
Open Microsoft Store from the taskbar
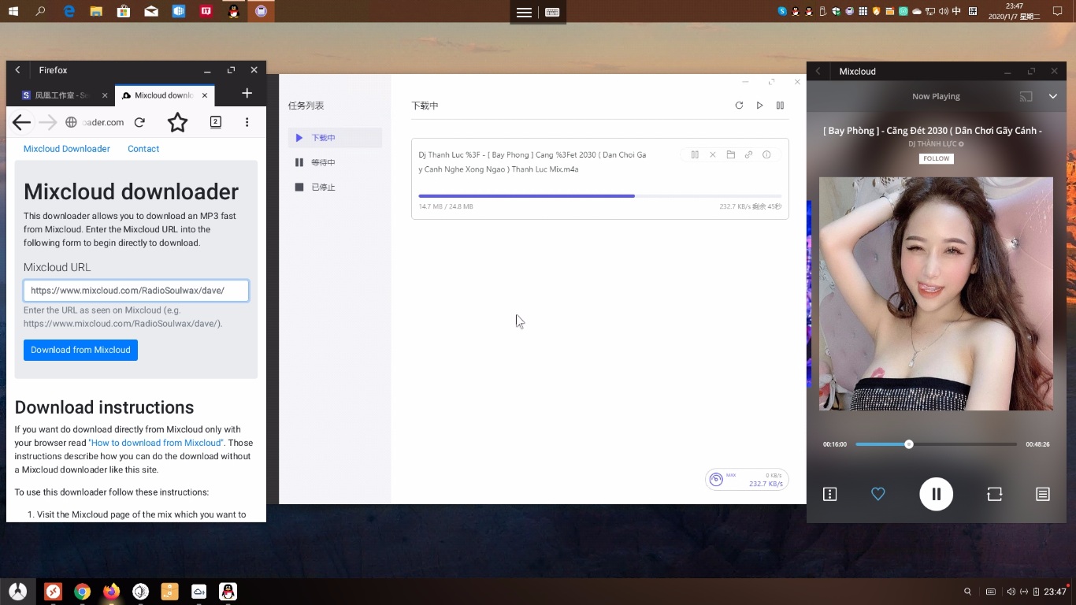coord(124,11)
